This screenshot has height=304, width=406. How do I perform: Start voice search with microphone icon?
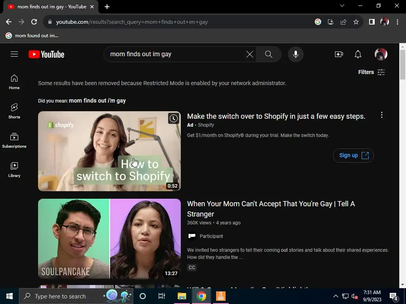pyautogui.click(x=296, y=54)
